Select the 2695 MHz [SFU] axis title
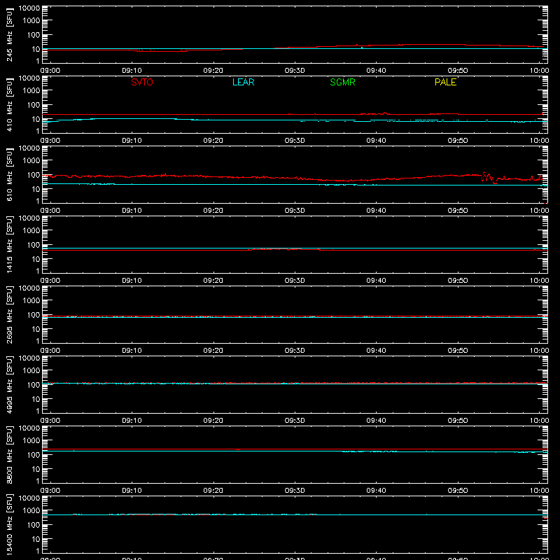 pyautogui.click(x=9, y=315)
